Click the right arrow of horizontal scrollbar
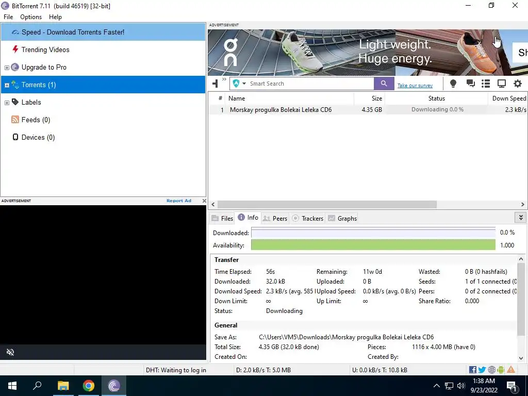 [x=523, y=204]
